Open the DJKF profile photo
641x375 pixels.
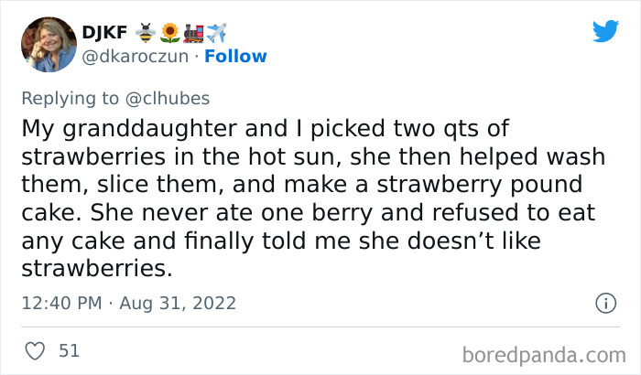pos(45,44)
